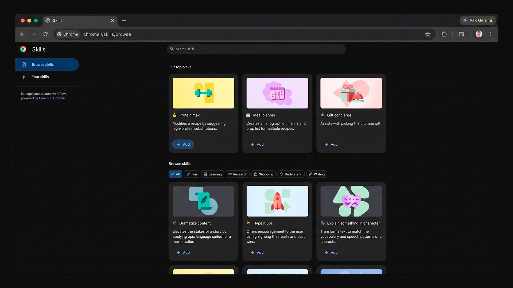This screenshot has width=513, height=288.
Task: Open the tab search media icon
Action: 461,34
